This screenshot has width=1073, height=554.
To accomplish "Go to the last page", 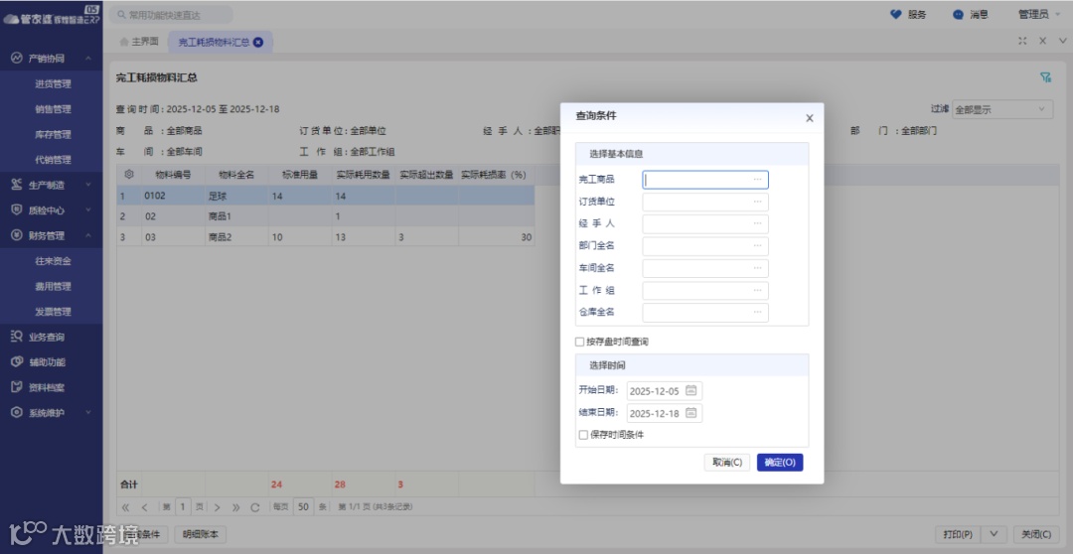I will point(236,507).
